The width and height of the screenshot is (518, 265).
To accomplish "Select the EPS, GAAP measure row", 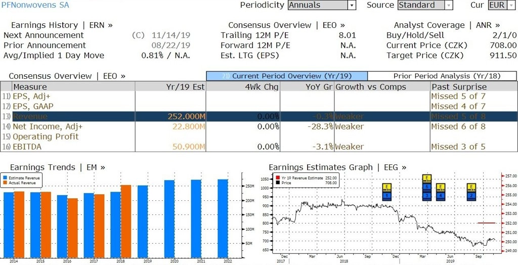I will 258,106.
